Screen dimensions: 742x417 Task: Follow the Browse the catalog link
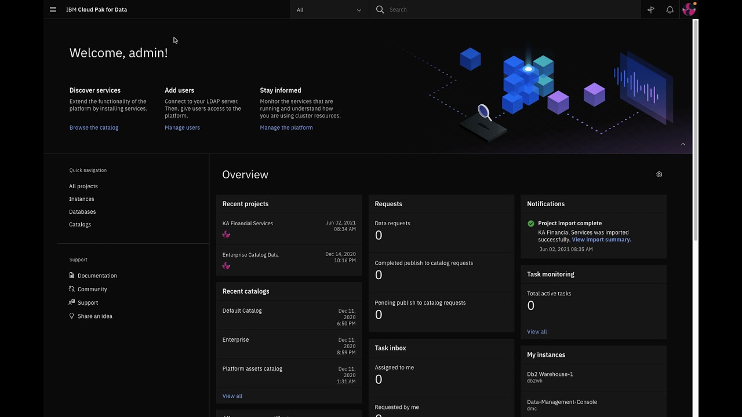point(94,127)
